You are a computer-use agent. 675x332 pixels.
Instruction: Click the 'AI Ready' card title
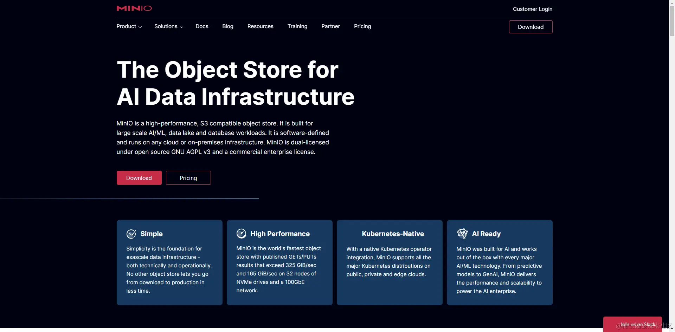[486, 234]
